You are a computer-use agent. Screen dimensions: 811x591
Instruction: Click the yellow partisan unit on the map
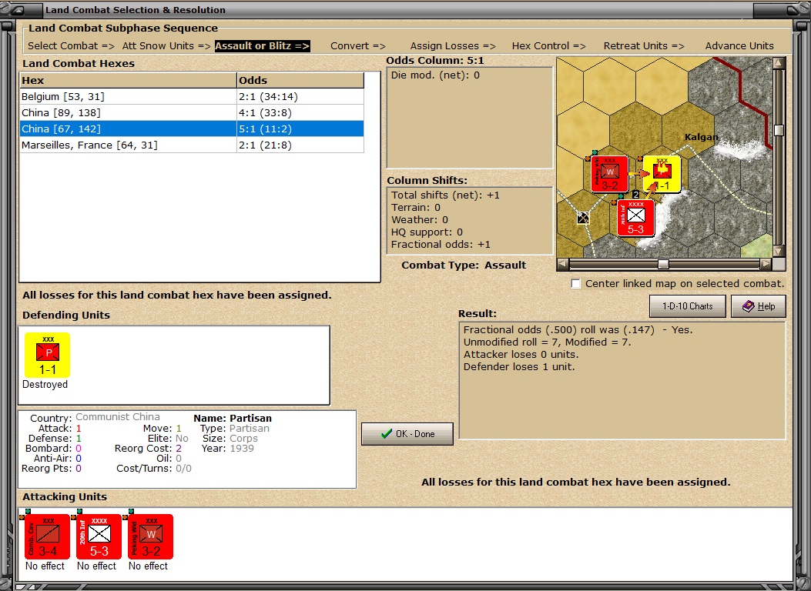point(662,174)
